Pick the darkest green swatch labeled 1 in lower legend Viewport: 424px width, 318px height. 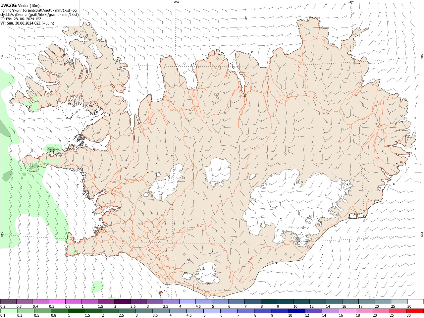(x=76, y=311)
